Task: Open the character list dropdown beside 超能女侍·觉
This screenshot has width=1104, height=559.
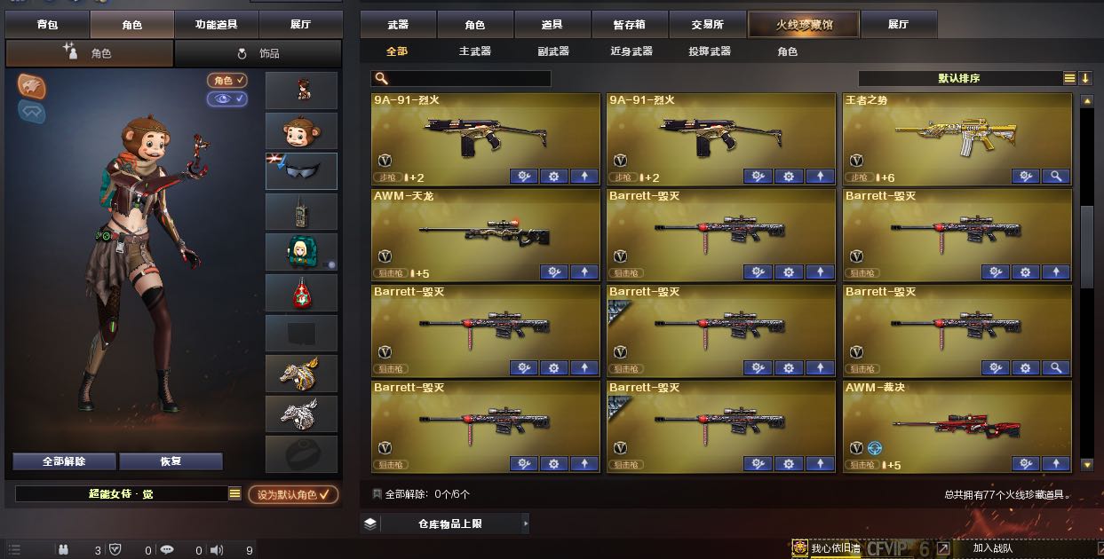Action: coord(234,494)
